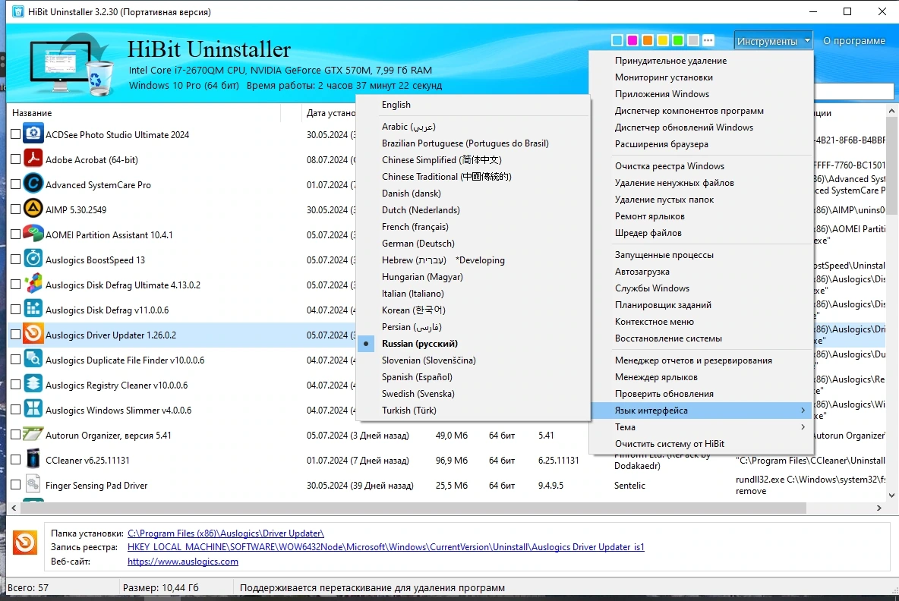Click the title bar HiBit app icon
This screenshot has height=601, width=899.
tap(17, 11)
